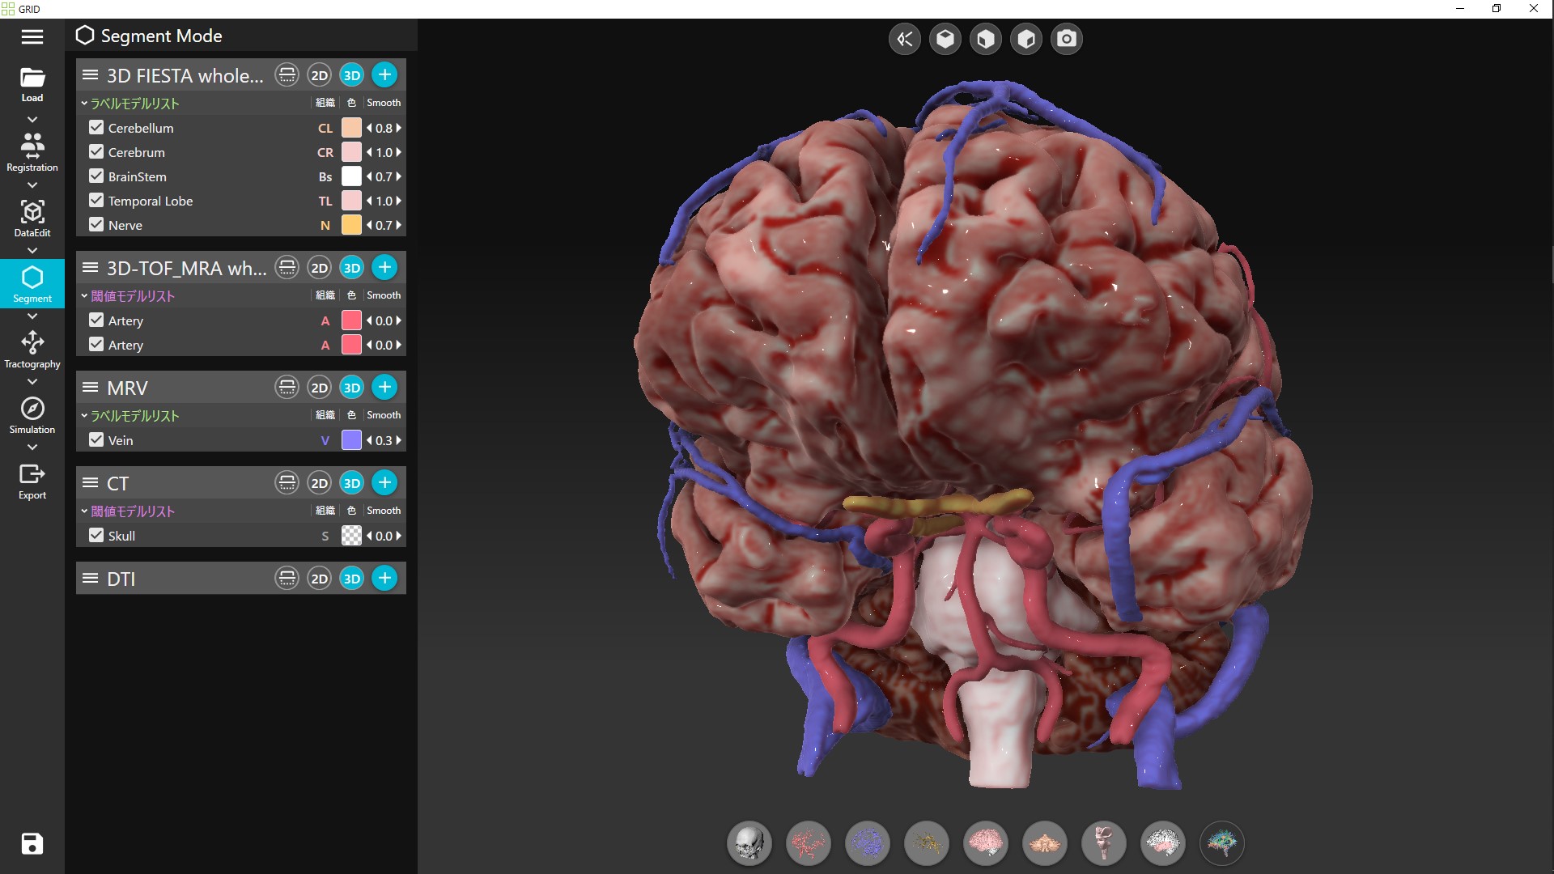Open the Nerve color swatch

[x=351, y=225]
